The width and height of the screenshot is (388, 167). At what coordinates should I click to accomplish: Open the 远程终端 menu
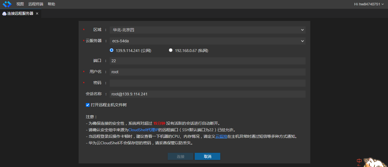pos(36,4)
